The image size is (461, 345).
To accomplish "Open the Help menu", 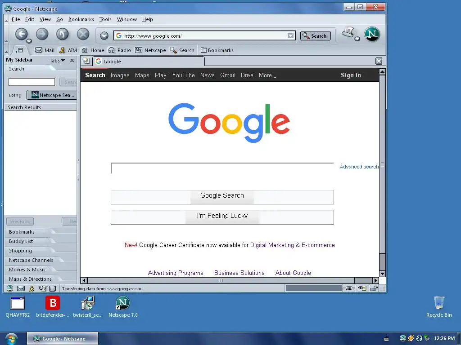I will (148, 19).
